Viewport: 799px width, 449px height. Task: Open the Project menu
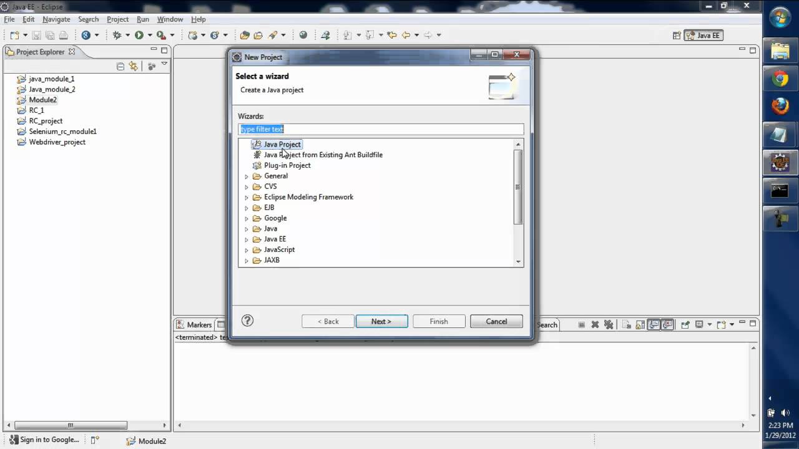pyautogui.click(x=117, y=19)
